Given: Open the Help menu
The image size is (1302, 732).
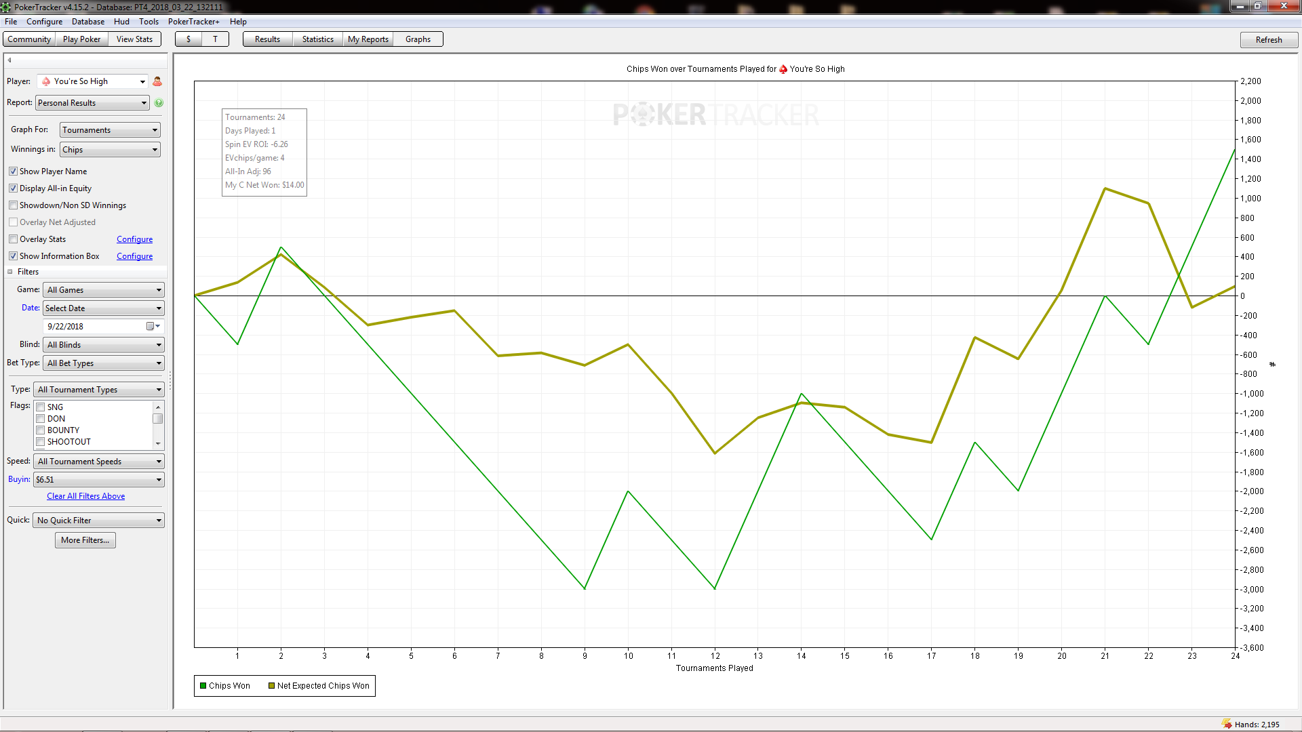Looking at the screenshot, I should pos(238,22).
